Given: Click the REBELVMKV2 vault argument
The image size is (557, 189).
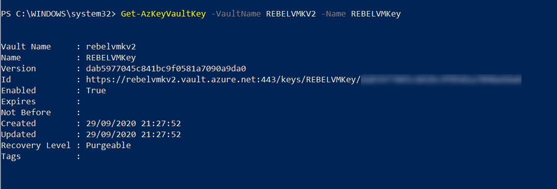Looking at the screenshot, I should tap(291, 14).
